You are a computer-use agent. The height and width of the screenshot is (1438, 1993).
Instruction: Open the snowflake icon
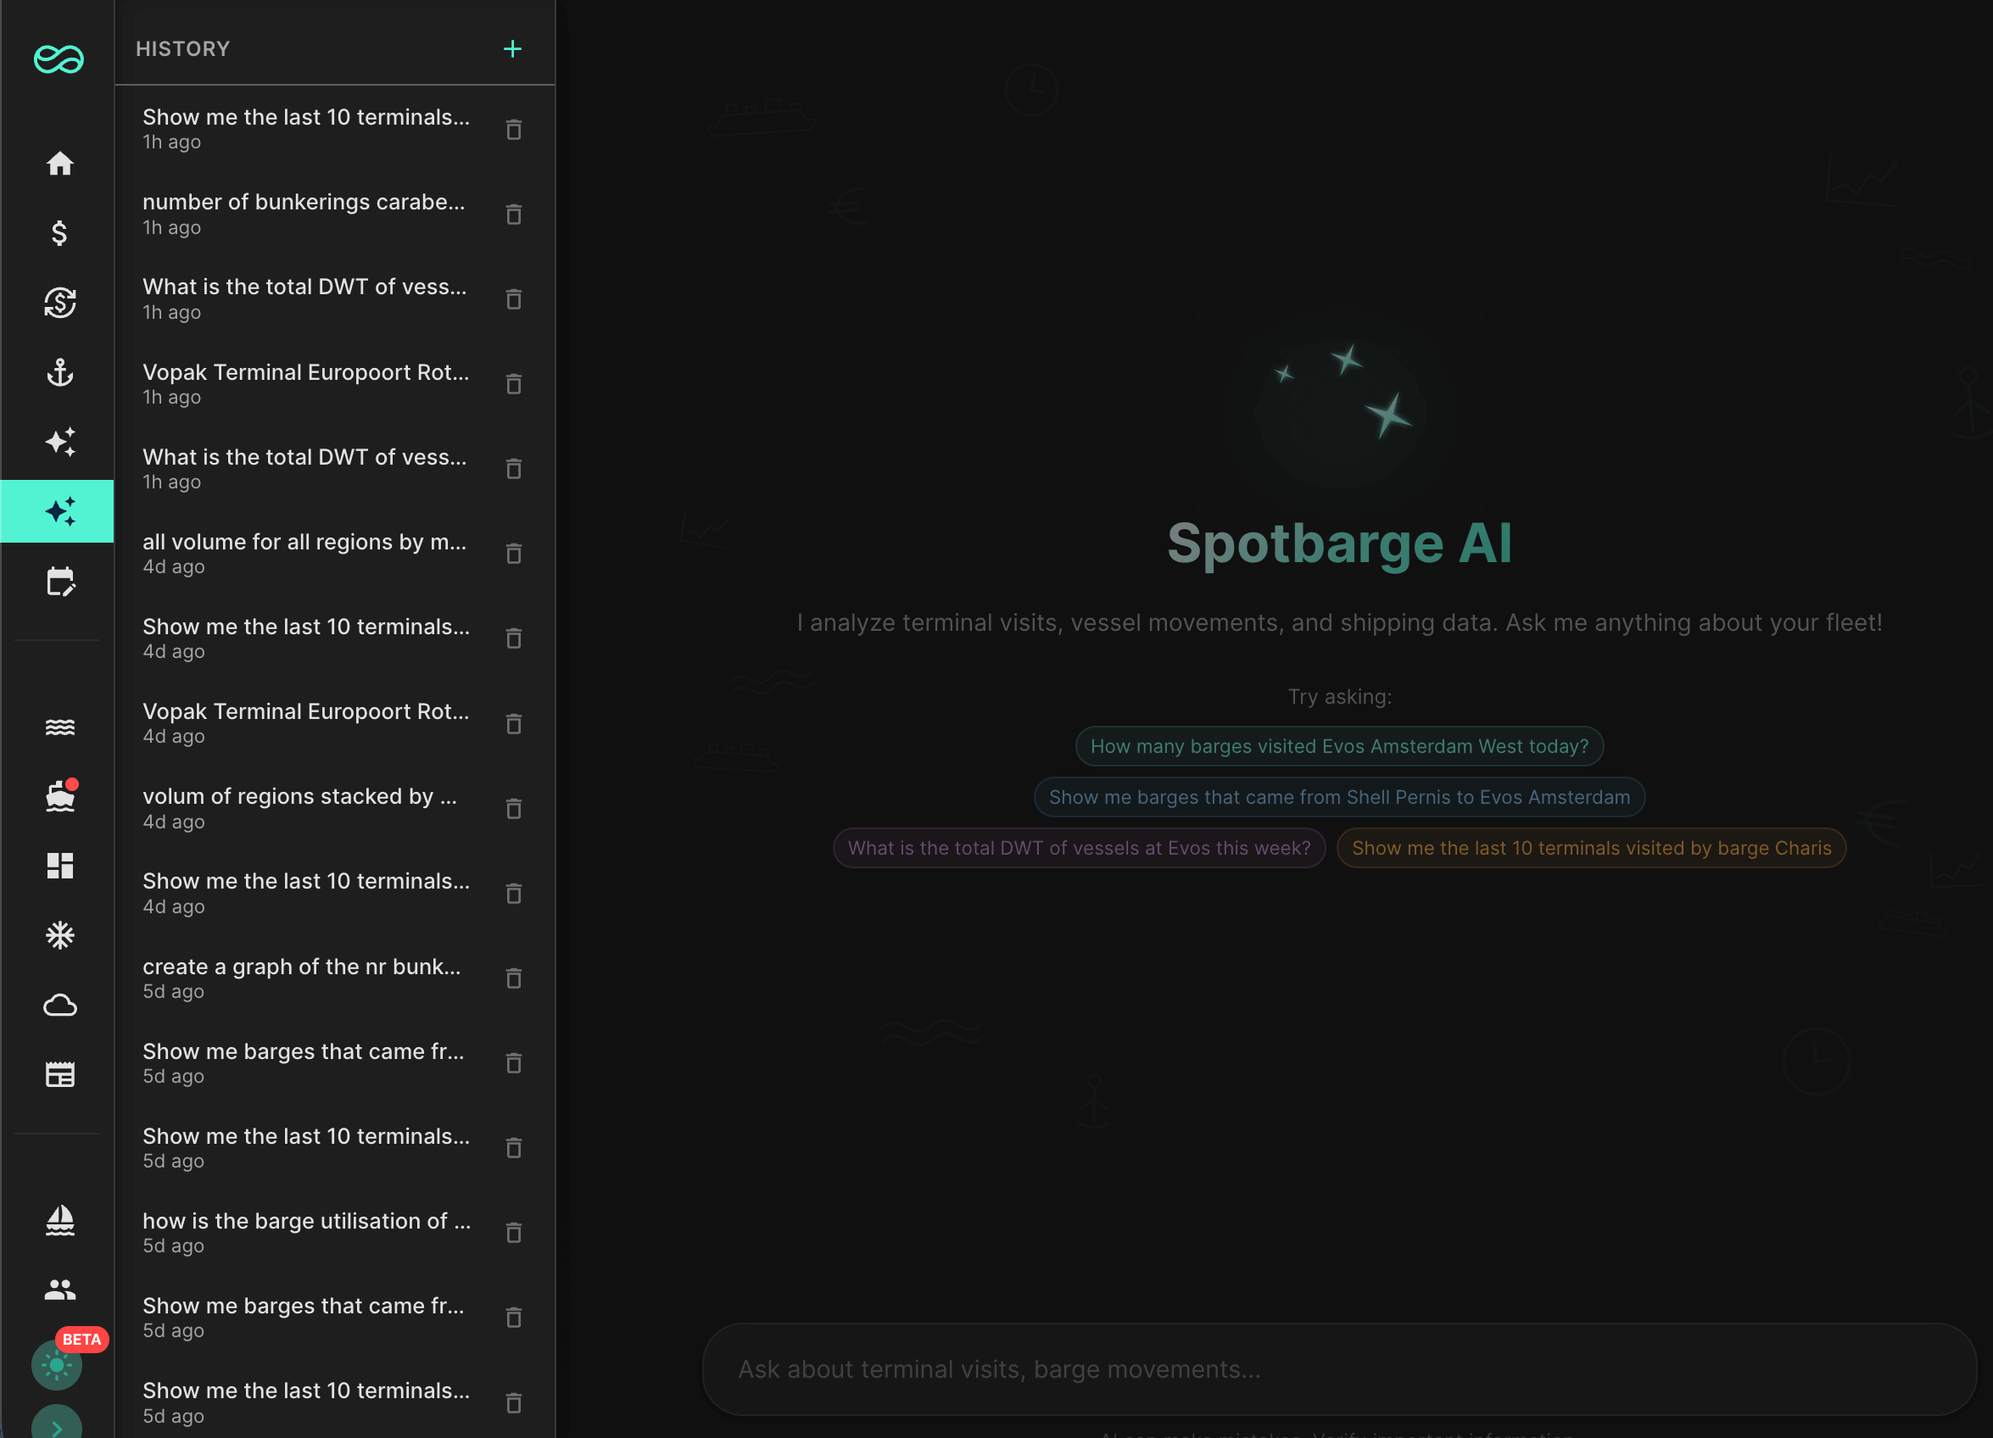(x=59, y=935)
